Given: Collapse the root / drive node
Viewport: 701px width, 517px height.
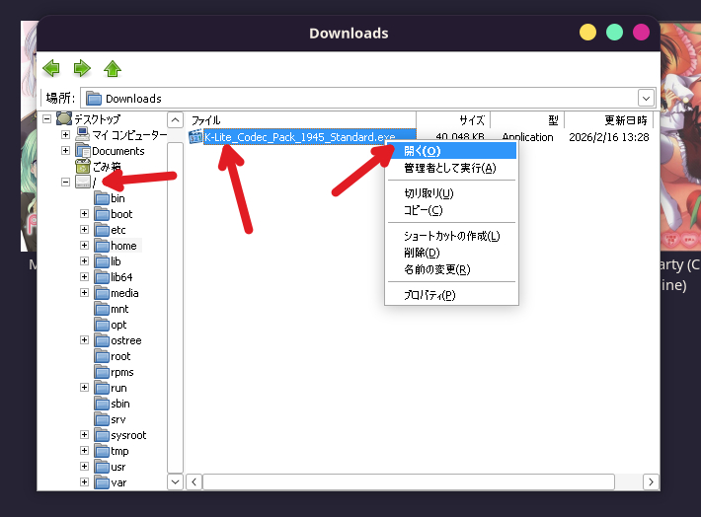Looking at the screenshot, I should point(66,183).
